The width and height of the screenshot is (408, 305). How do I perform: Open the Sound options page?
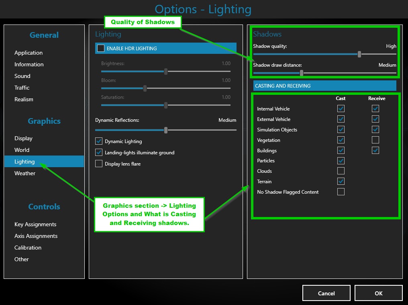[22, 76]
